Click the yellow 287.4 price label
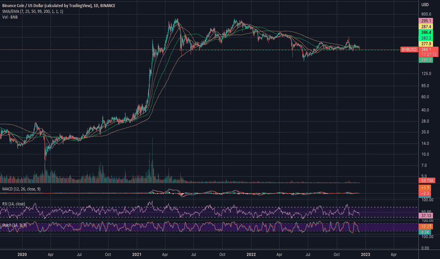 click(426, 26)
